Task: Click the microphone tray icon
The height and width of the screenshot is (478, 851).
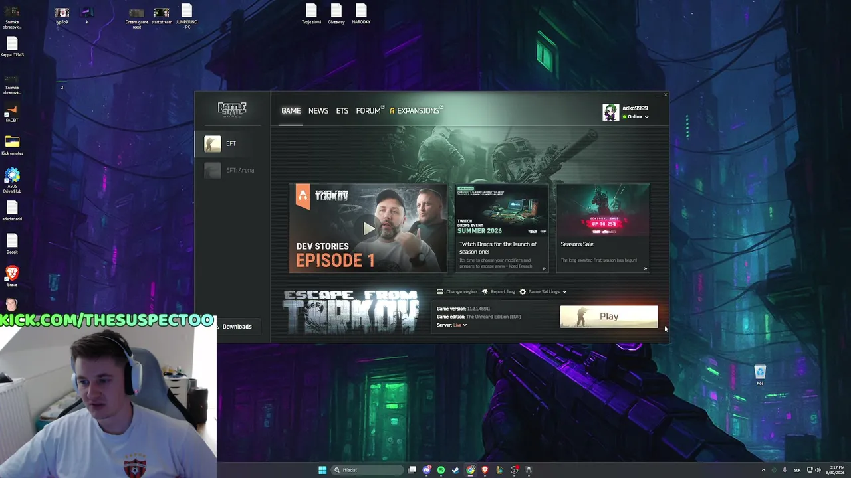Action: tap(785, 470)
